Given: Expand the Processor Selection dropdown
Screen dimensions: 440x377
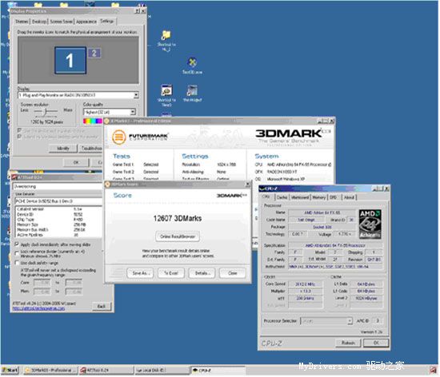Looking at the screenshot, I should click(350, 321).
